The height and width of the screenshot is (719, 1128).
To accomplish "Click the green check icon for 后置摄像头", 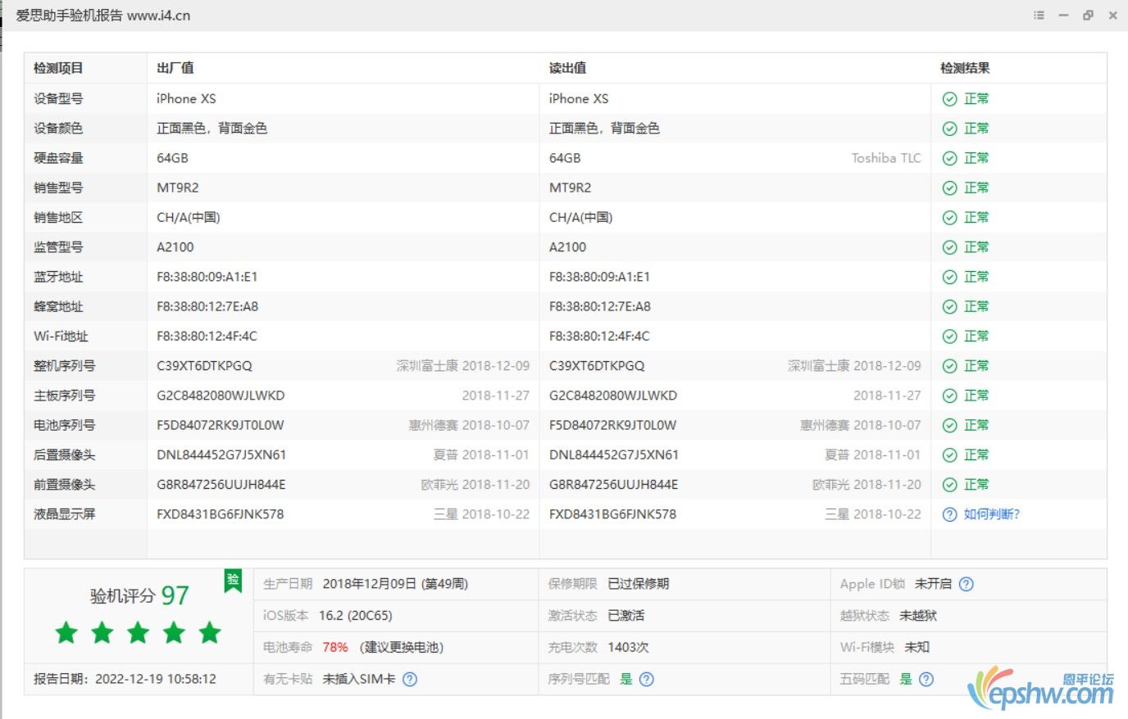I will (949, 455).
